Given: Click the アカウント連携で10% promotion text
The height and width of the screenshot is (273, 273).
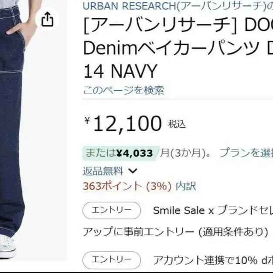Looking at the screenshot, I should [x=213, y=260].
